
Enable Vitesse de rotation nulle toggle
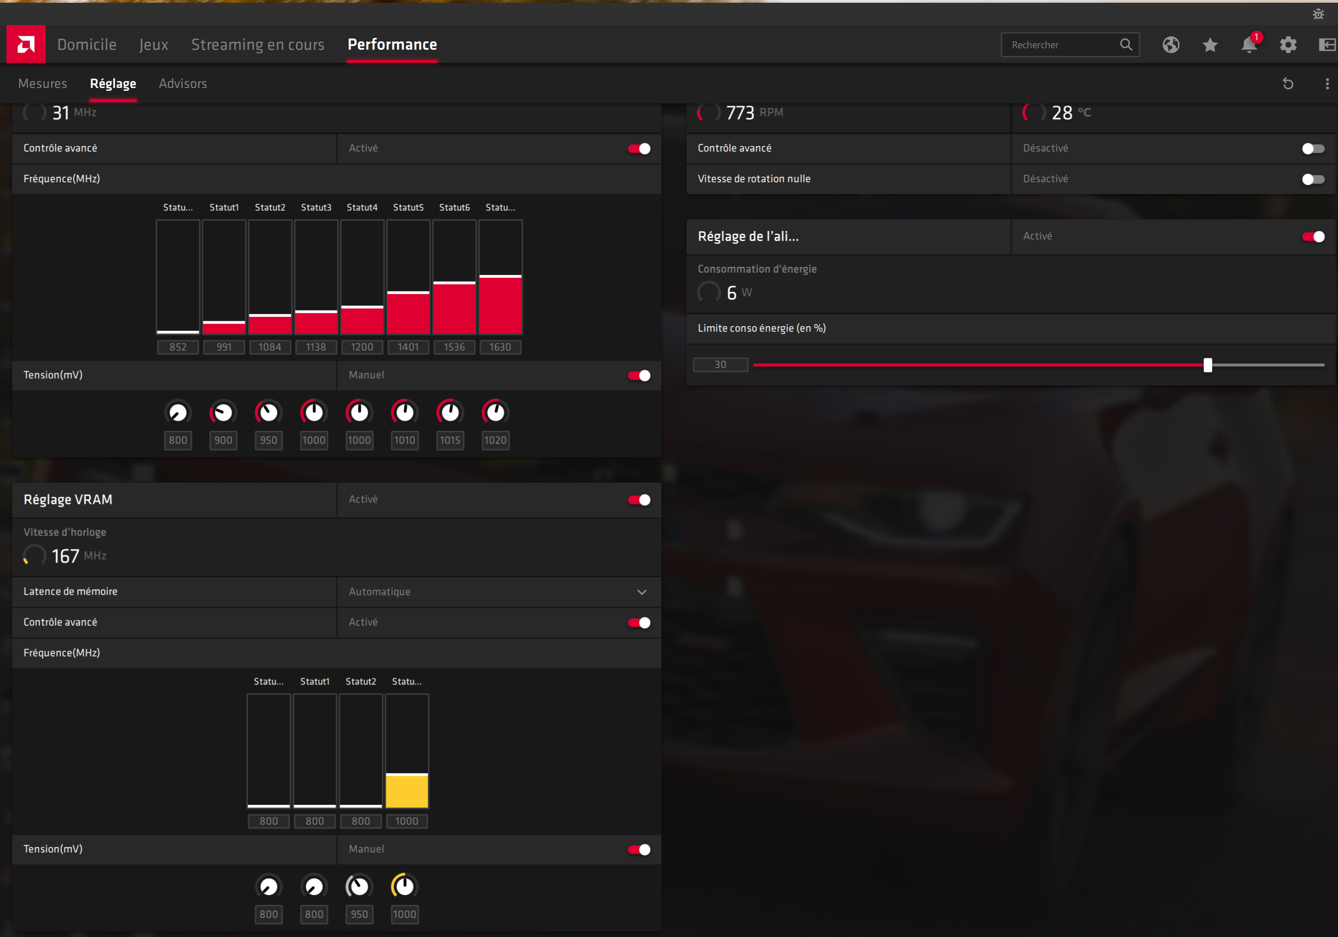[x=1313, y=180]
